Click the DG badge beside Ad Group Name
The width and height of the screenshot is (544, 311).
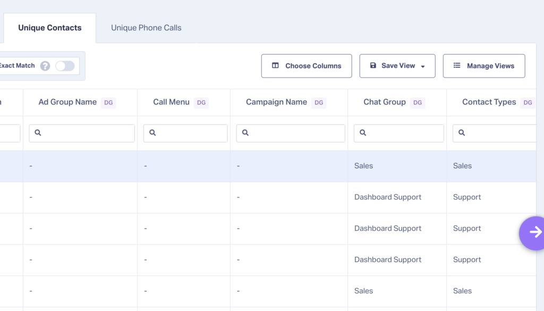(108, 102)
